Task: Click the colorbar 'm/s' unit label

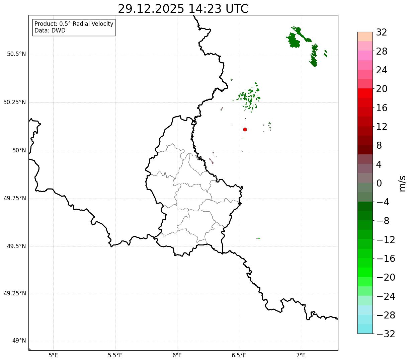Action: tap(402, 183)
